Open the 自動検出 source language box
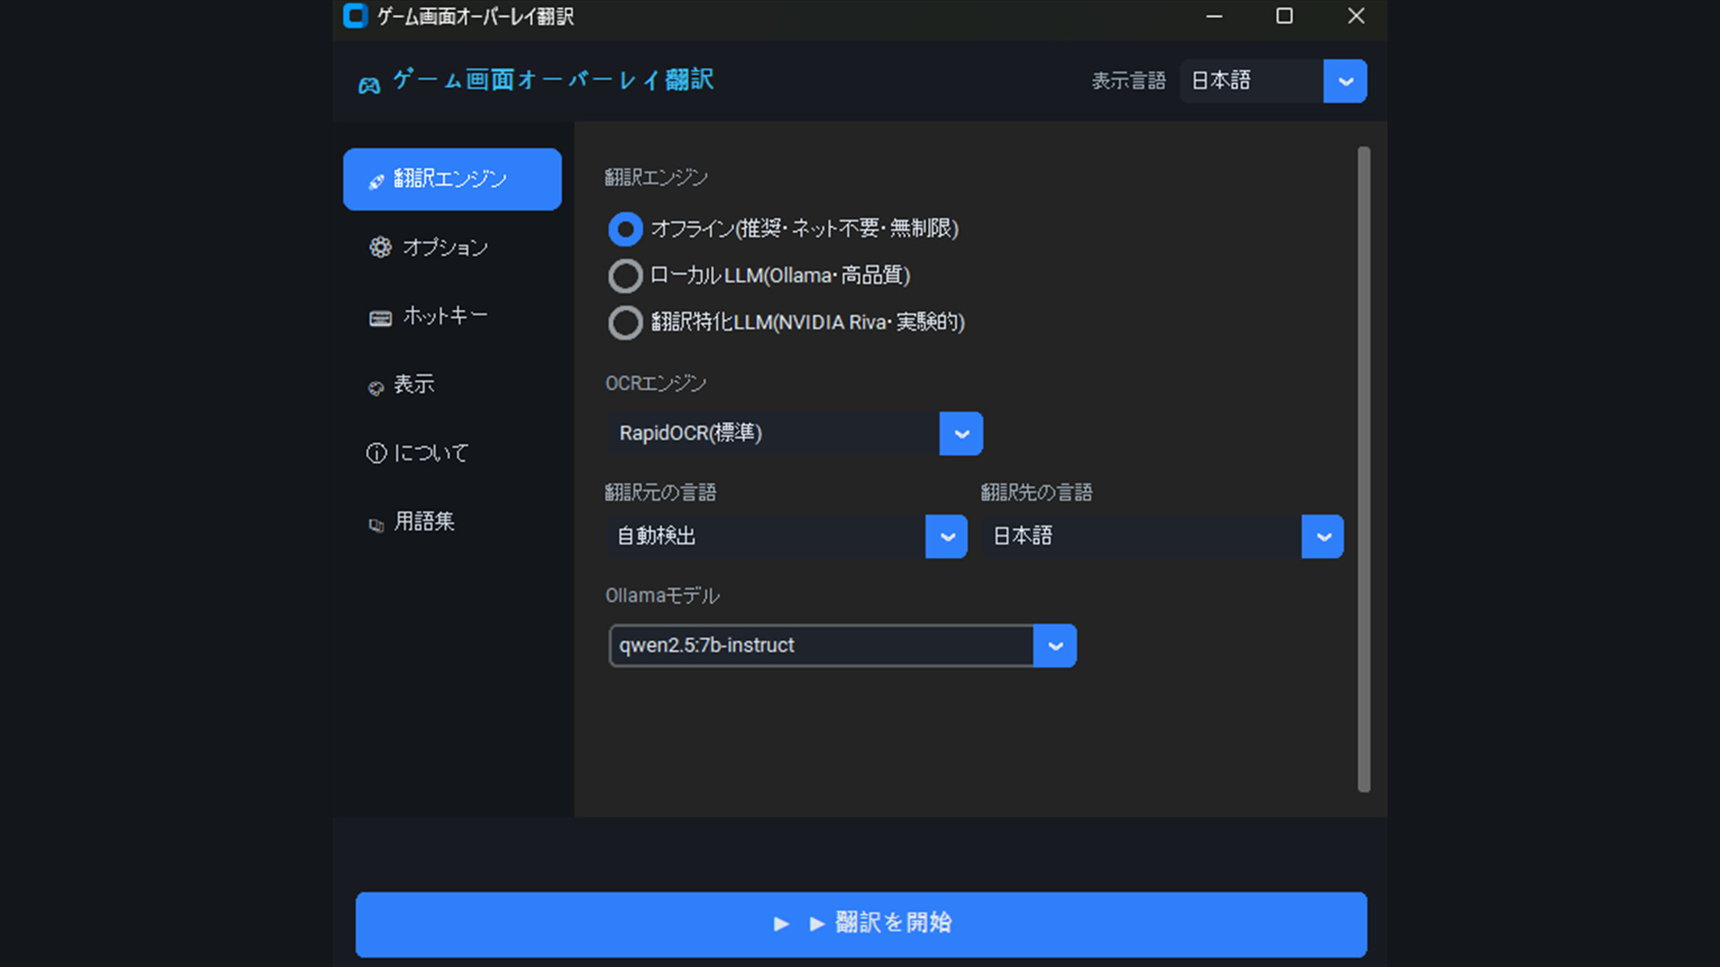The image size is (1720, 967). pos(787,536)
